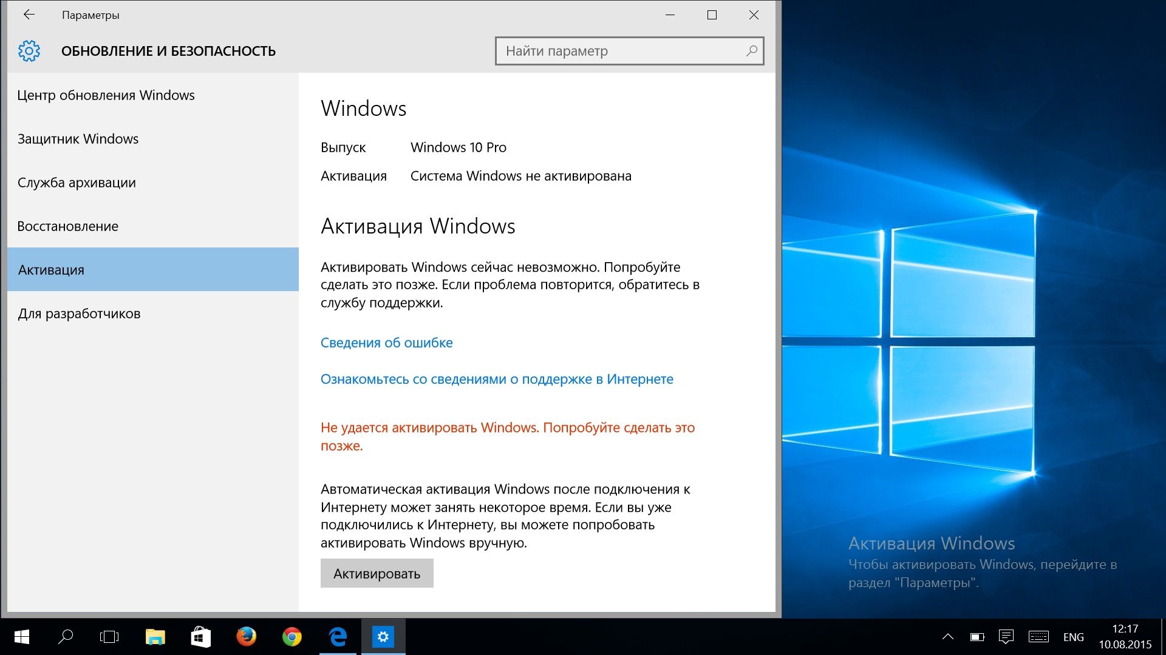Open Task View from taskbar
1166x655 pixels.
pos(109,637)
